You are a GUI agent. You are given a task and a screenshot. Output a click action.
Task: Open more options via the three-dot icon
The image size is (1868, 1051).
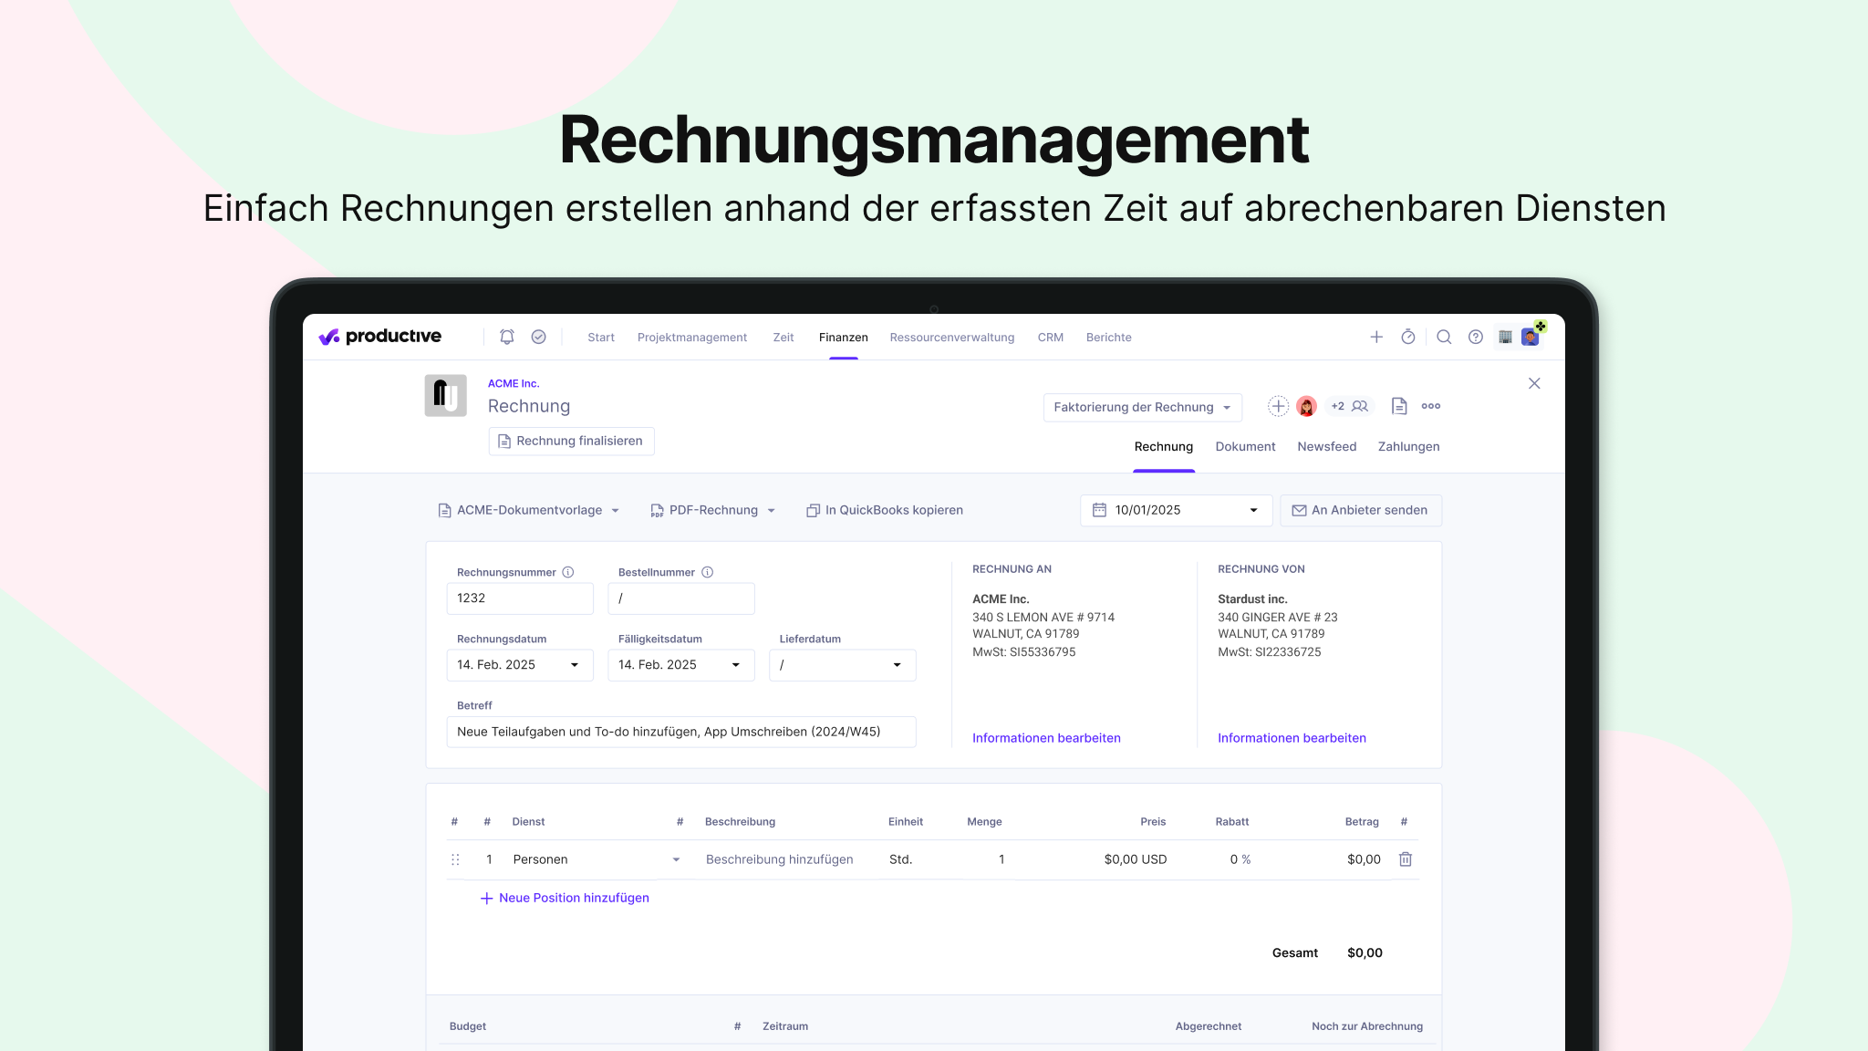pyautogui.click(x=1430, y=406)
